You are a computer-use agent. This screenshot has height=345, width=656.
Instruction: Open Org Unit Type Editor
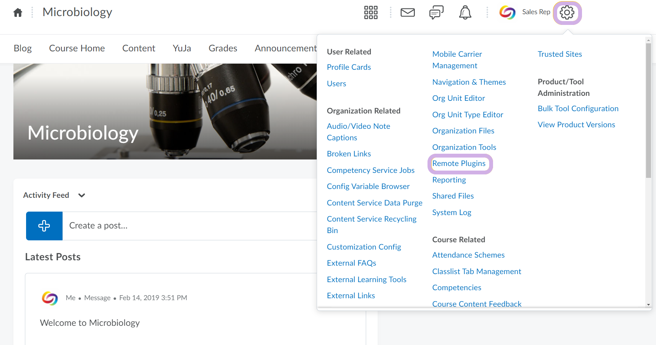point(468,115)
